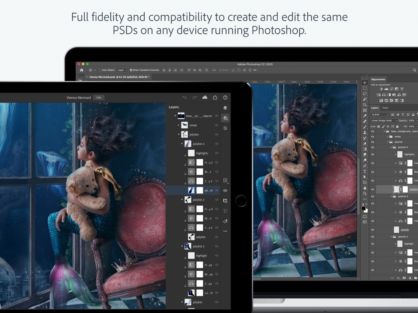Select the Magic Wand tool
418x313 pixels.
coord(365,99)
